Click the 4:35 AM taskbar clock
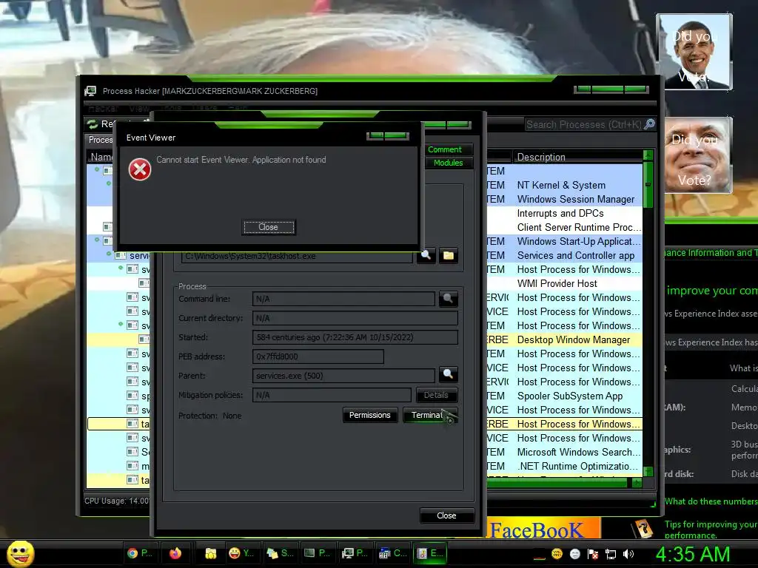Screen dimensions: 758x568 [692, 554]
